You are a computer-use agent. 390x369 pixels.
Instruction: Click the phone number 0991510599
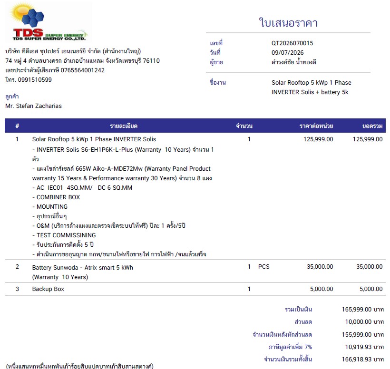click(x=35, y=80)
